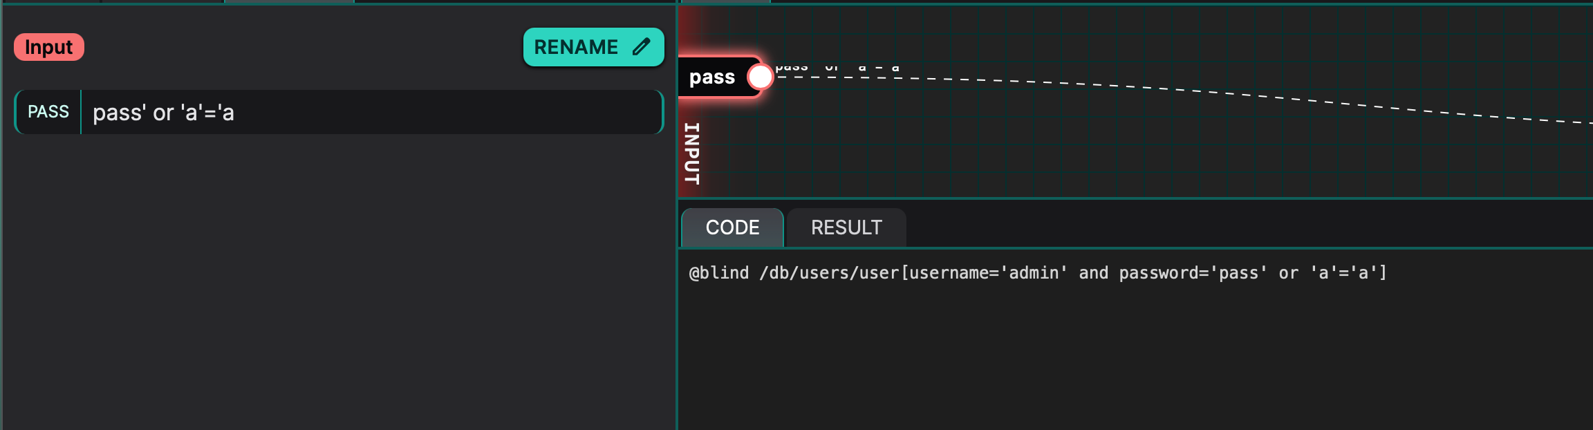Click the pencil icon inside RENAME
Viewport: 1593px width, 430px height.
[x=641, y=47]
